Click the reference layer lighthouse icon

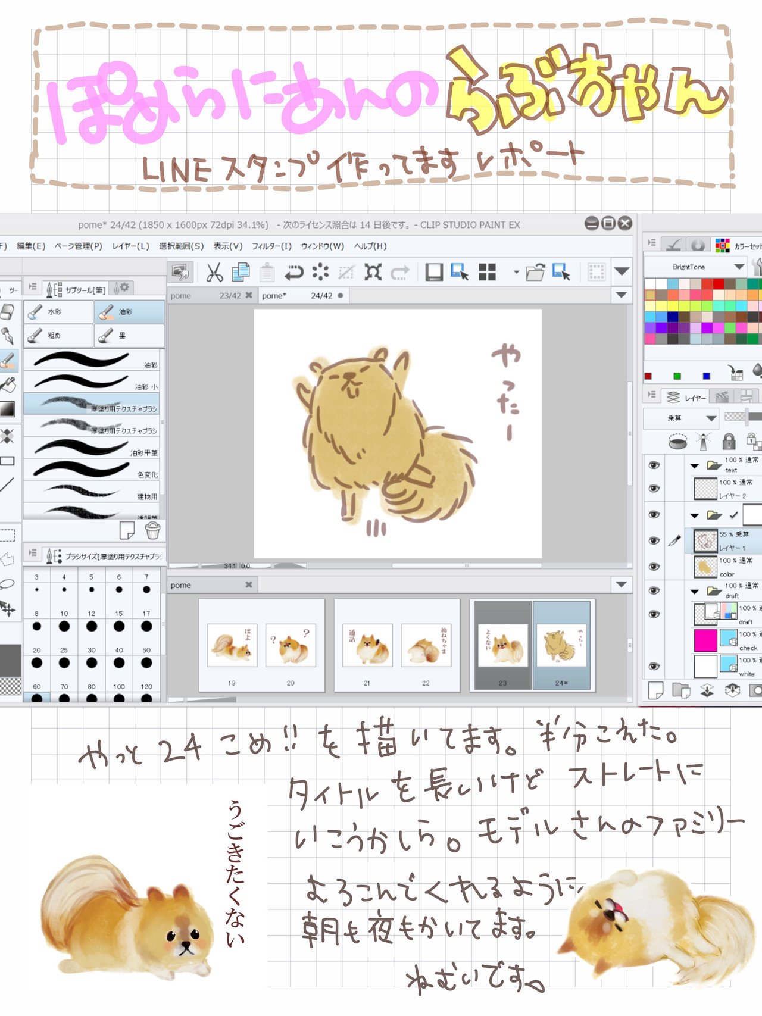[704, 441]
